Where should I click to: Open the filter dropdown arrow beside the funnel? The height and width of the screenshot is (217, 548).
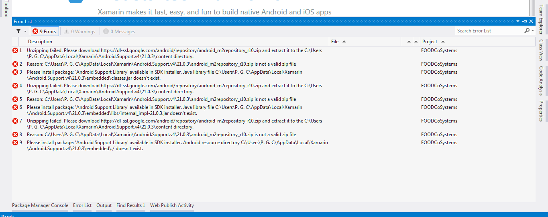(25, 31)
